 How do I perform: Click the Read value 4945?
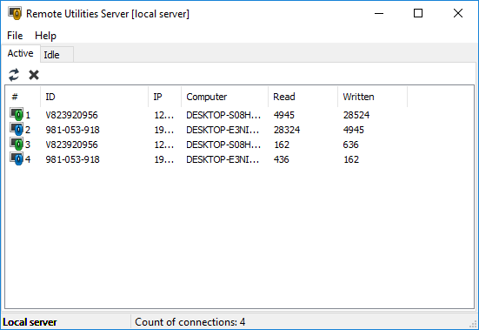[283, 115]
